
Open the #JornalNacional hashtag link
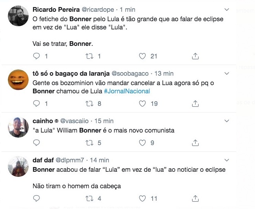127,91
